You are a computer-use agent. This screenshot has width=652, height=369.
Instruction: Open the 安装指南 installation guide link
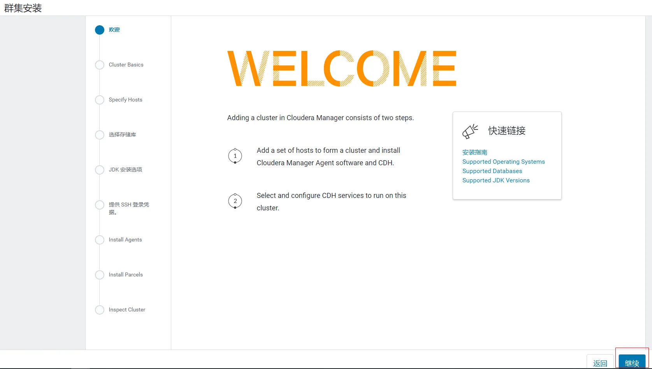click(475, 152)
